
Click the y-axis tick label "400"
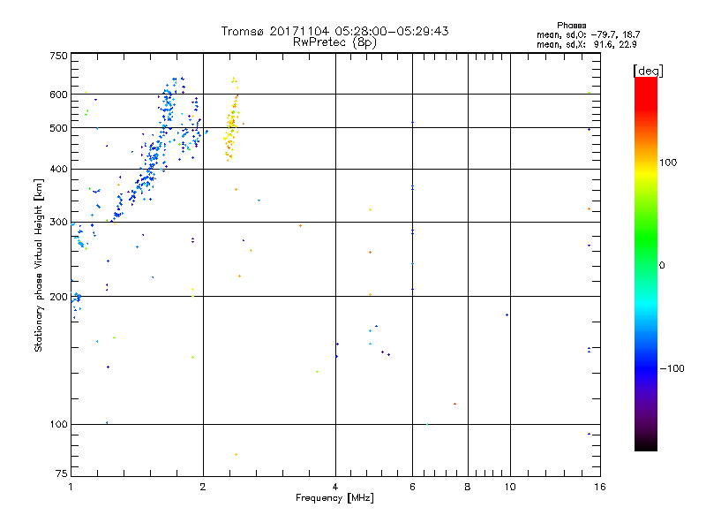pyautogui.click(x=58, y=169)
